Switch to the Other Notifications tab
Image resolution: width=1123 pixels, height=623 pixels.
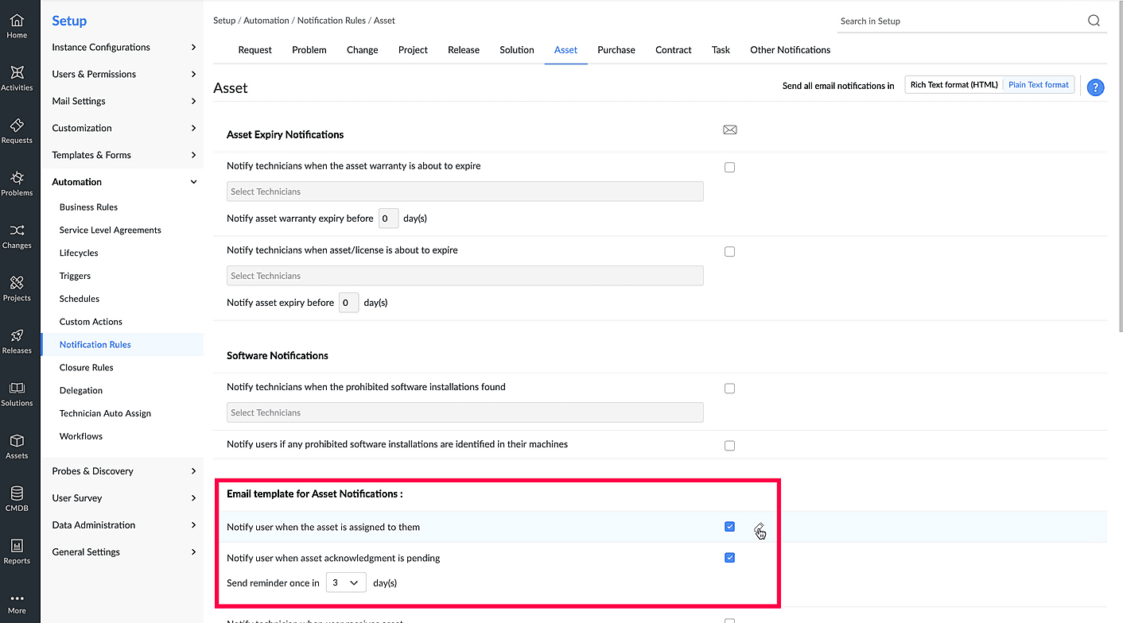pyautogui.click(x=790, y=50)
